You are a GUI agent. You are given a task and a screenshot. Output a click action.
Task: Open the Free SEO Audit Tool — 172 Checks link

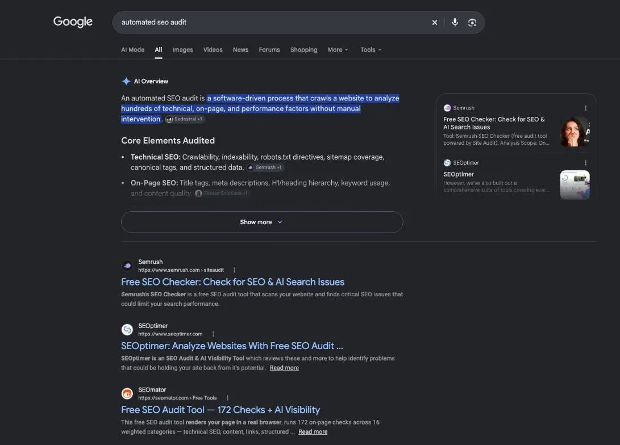pyautogui.click(x=220, y=410)
